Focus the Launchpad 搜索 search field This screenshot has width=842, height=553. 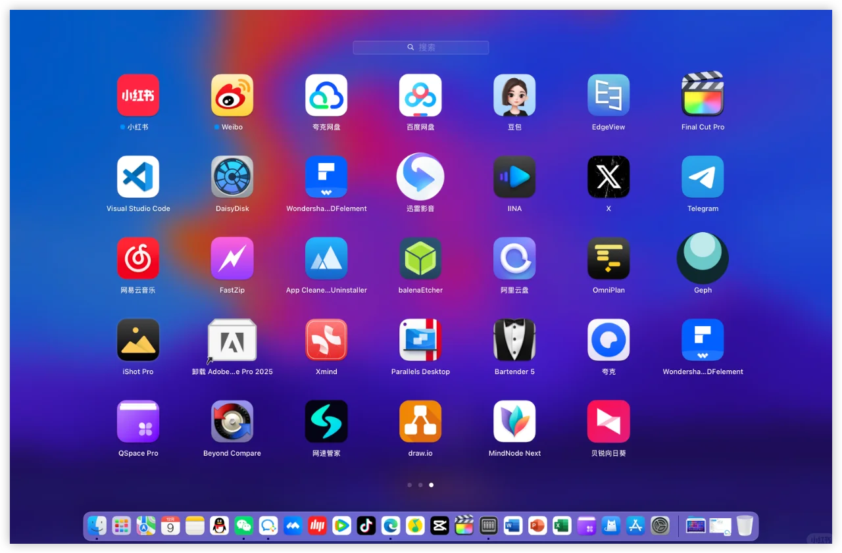[421, 47]
